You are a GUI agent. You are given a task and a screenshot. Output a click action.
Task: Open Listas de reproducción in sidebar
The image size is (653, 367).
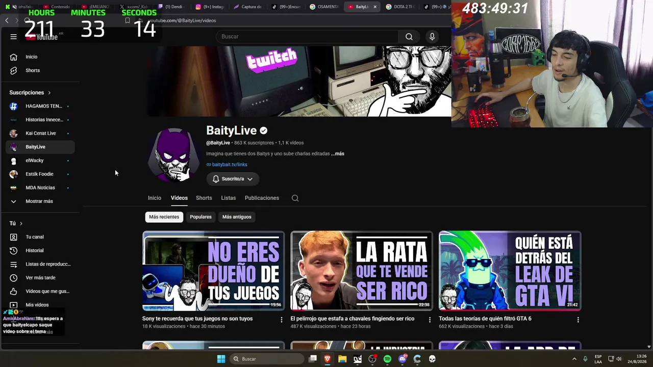41,264
